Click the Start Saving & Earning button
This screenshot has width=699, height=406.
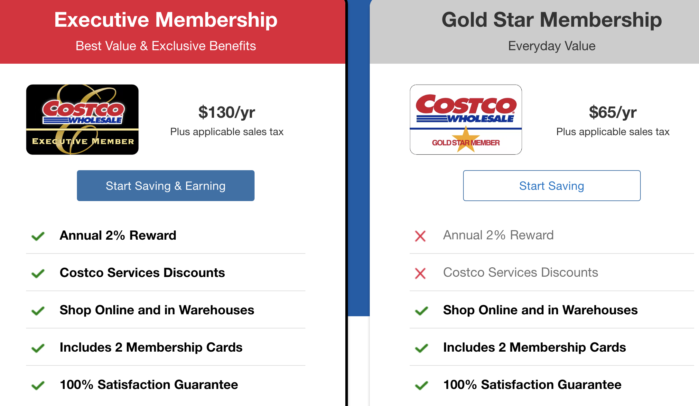pos(165,186)
